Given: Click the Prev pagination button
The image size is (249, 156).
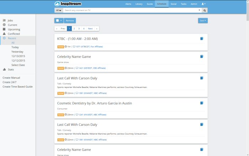Looking at the screenshot, I should coord(63,28).
